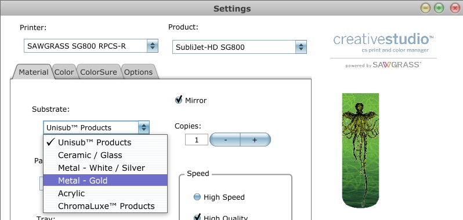Decrease copies with the minus button
Viewport: 463px width, 220px height.
point(225,140)
